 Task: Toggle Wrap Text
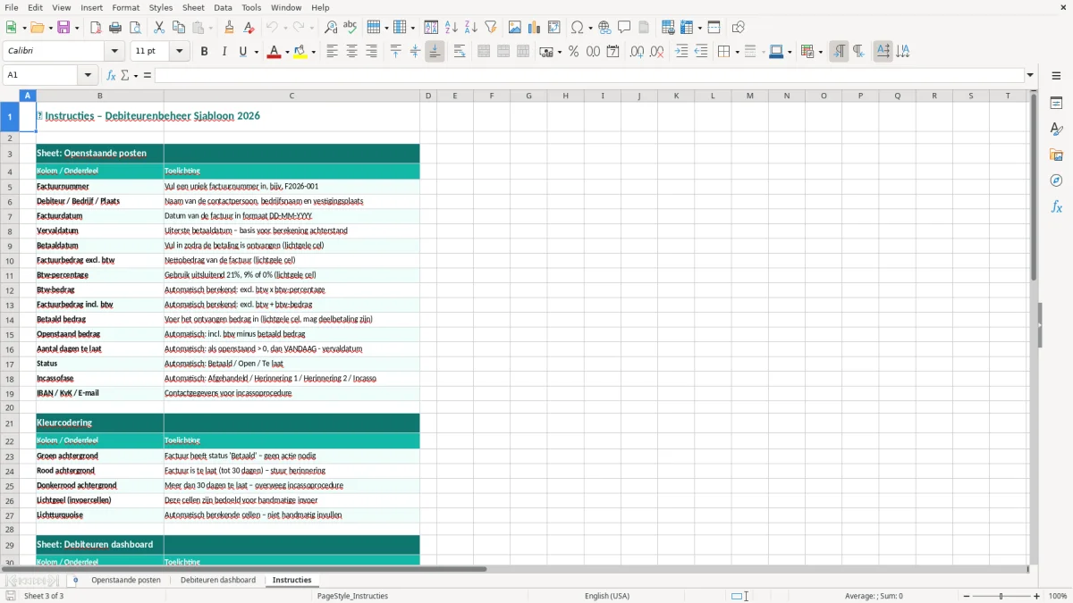point(460,52)
